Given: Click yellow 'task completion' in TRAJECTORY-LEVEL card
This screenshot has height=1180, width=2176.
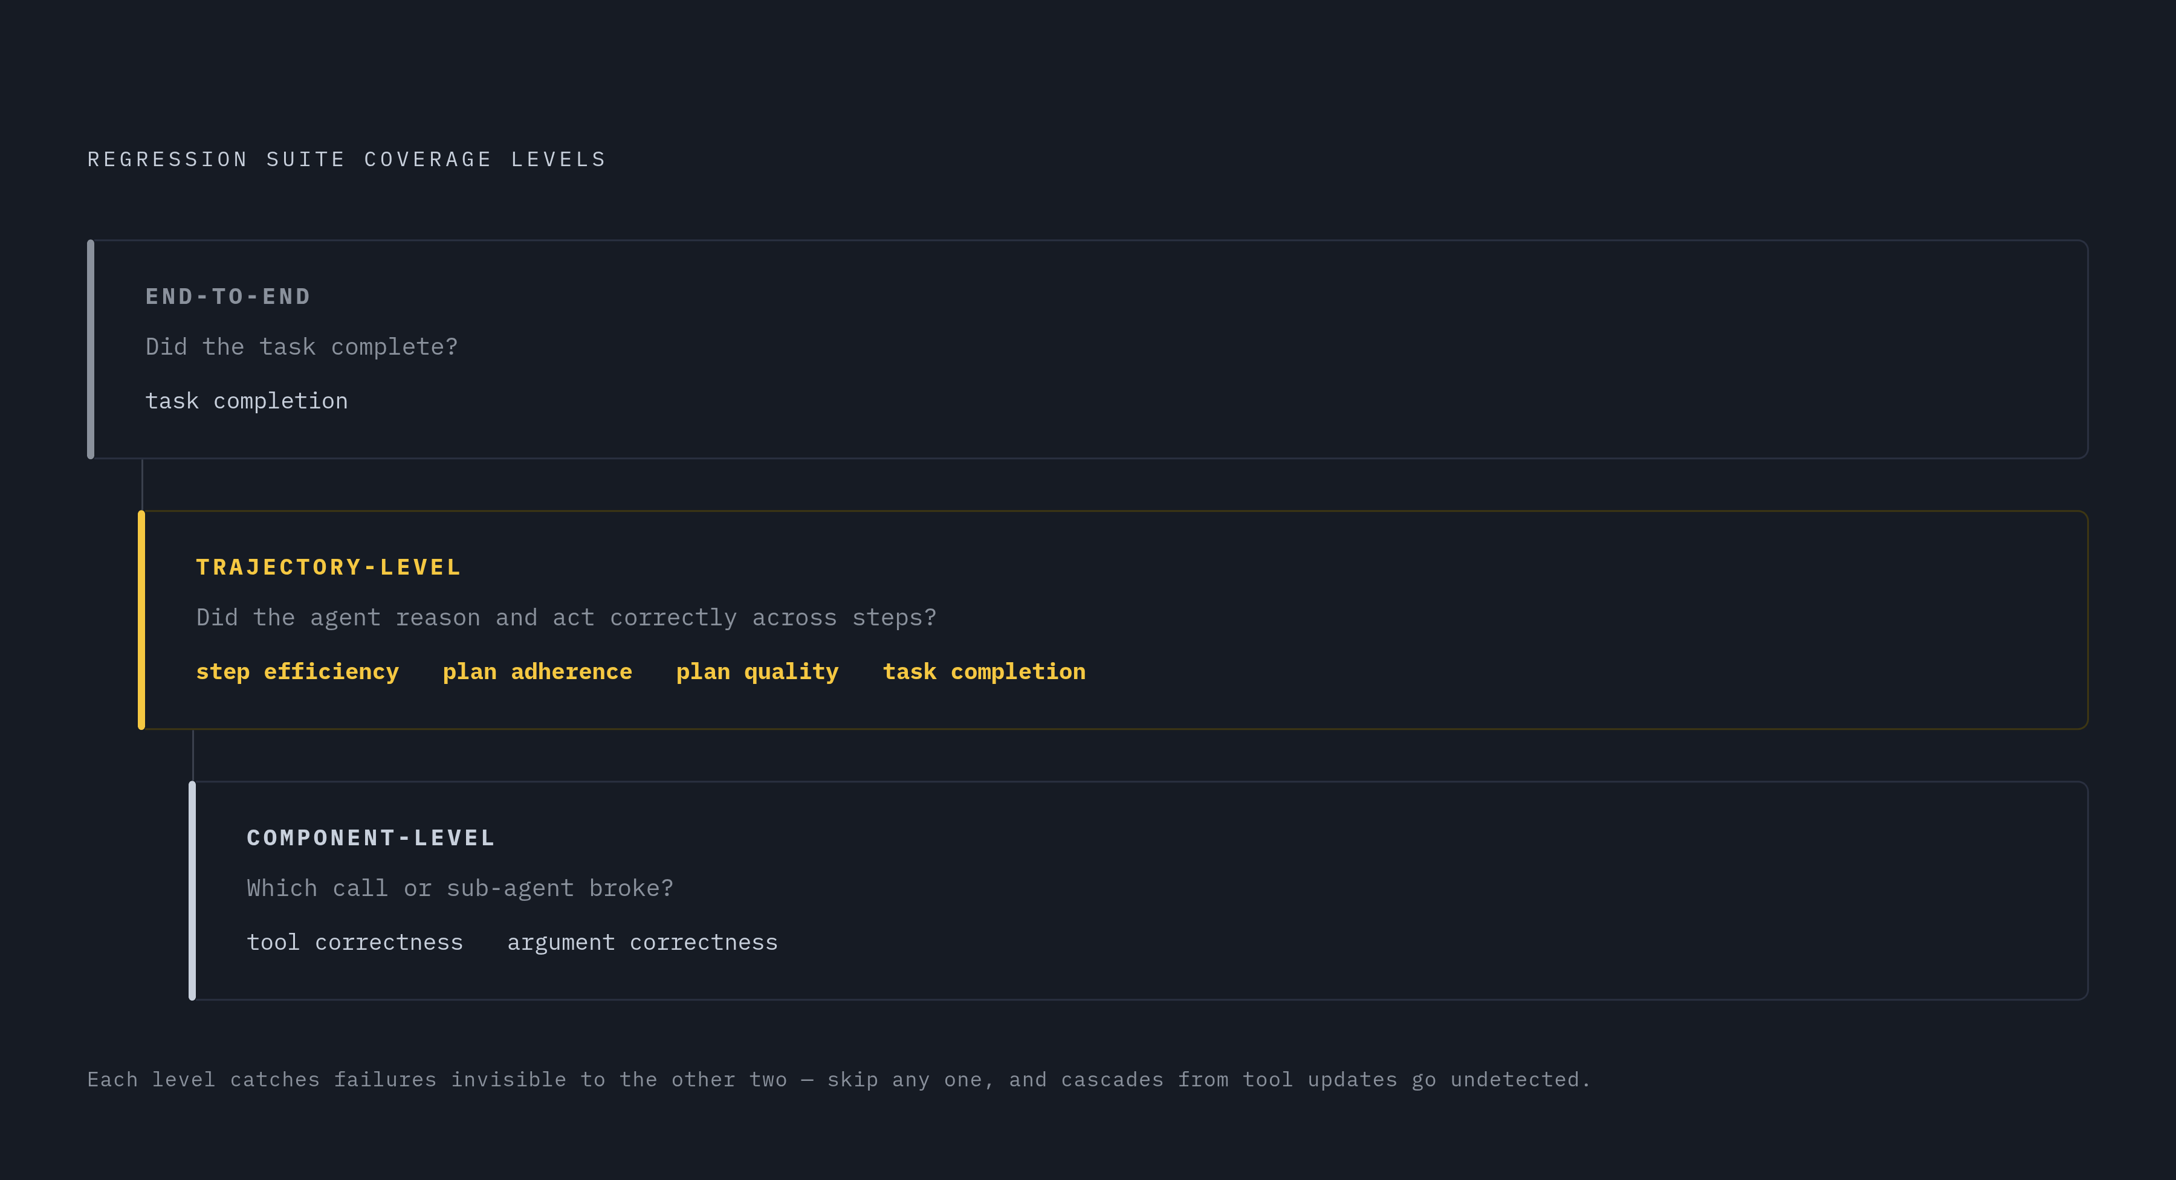Looking at the screenshot, I should coord(984,671).
